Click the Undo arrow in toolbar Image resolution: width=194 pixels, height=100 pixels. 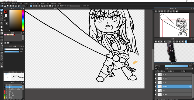[23, 6]
